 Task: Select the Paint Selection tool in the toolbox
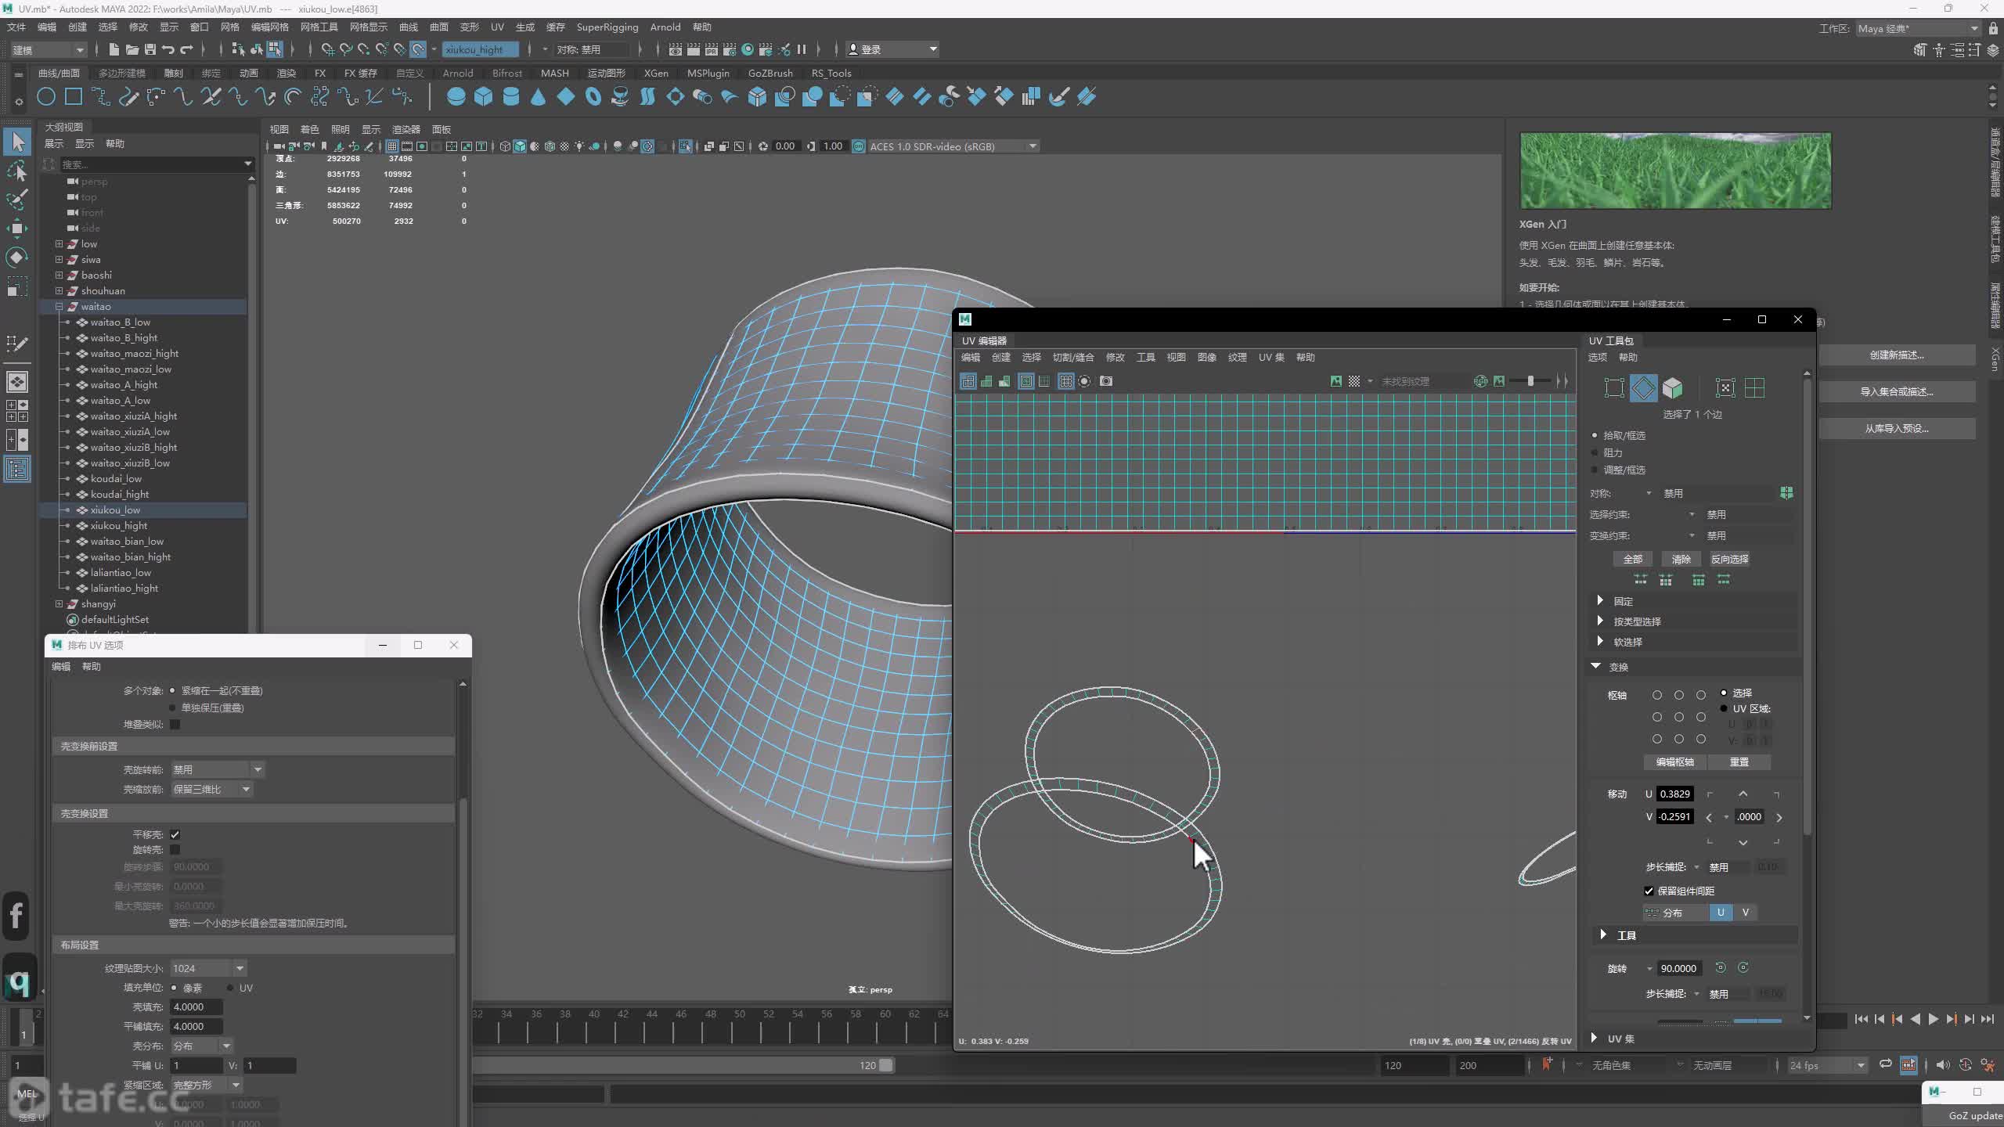pos(17,200)
